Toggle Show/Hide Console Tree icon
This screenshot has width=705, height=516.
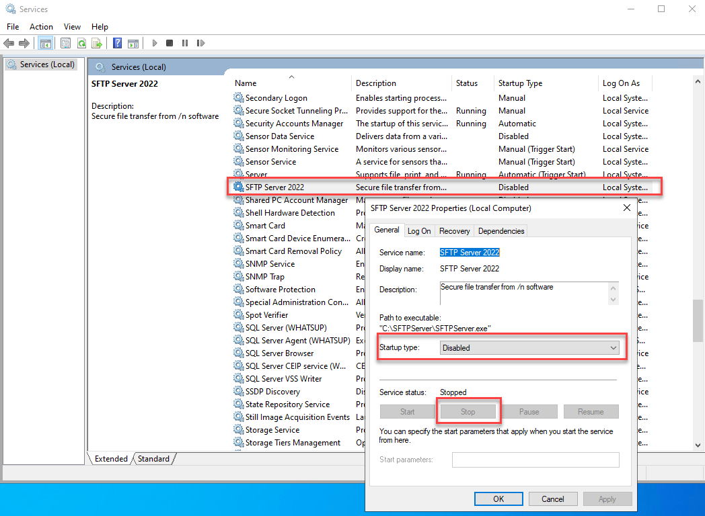tap(46, 43)
